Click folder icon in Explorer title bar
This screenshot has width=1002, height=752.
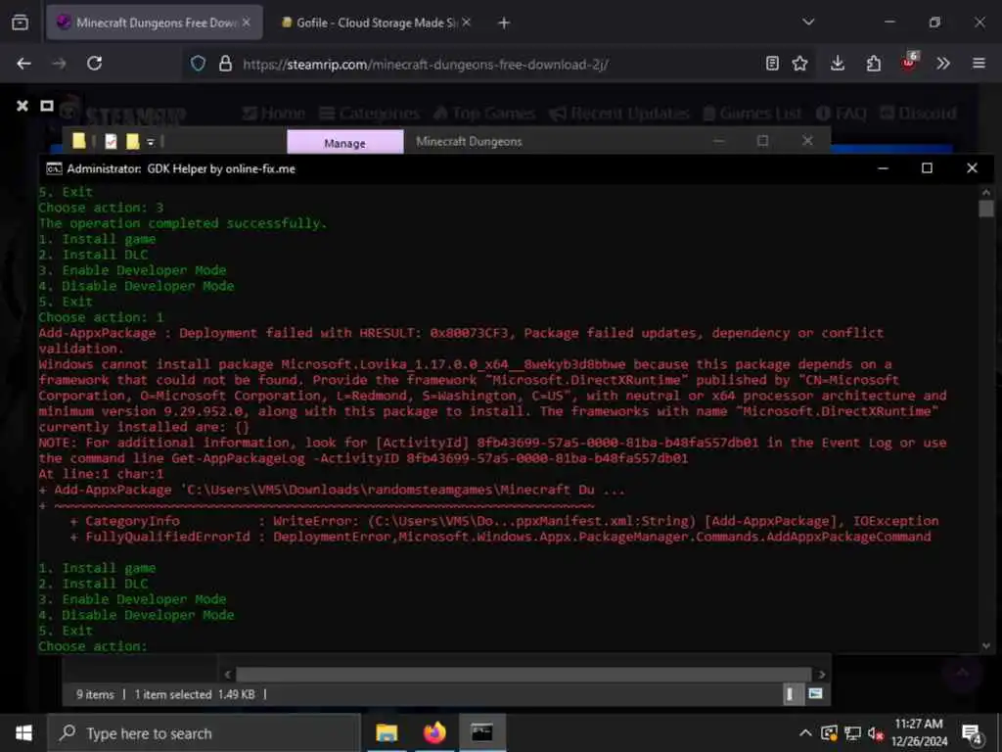coord(78,141)
